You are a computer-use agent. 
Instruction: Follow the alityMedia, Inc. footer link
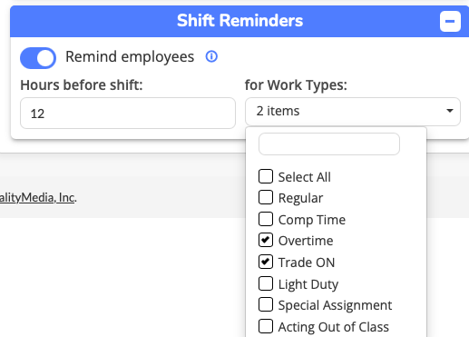[x=37, y=198]
